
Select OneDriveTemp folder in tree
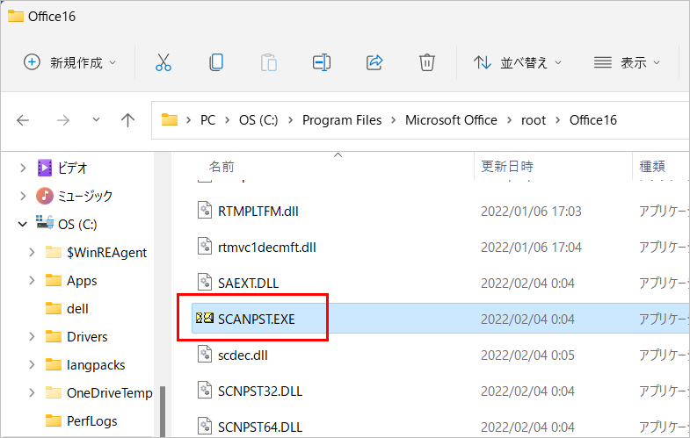(x=110, y=392)
